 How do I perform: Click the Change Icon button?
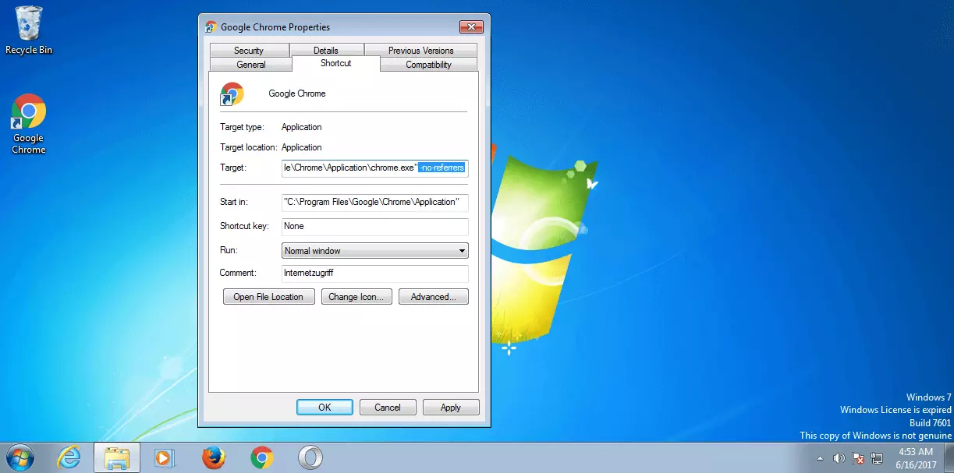point(356,297)
